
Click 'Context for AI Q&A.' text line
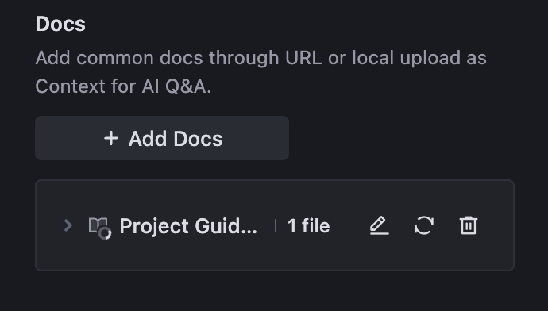pos(123,86)
